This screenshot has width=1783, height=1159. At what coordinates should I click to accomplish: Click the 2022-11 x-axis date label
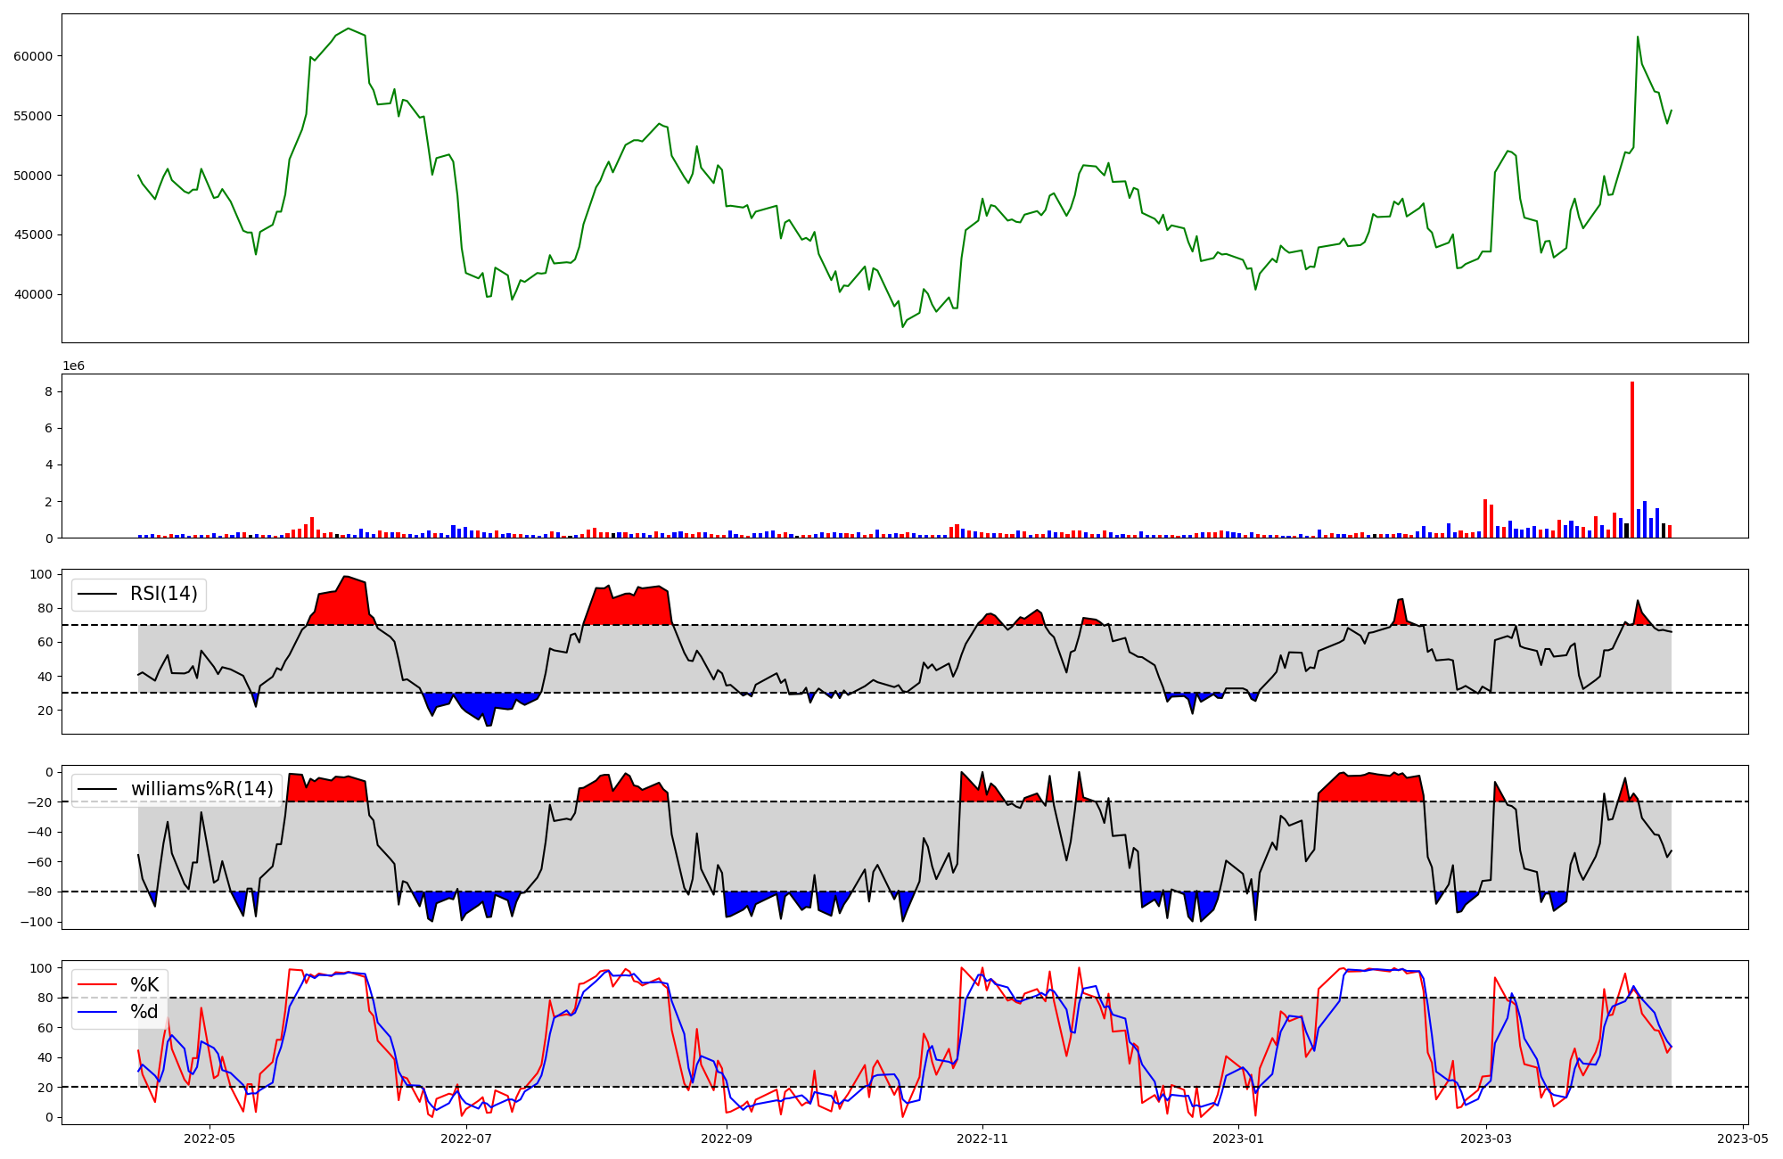coord(982,1138)
